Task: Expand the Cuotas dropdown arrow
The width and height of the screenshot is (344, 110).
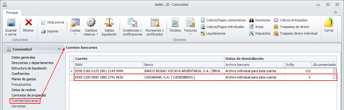Action: click(x=75, y=34)
